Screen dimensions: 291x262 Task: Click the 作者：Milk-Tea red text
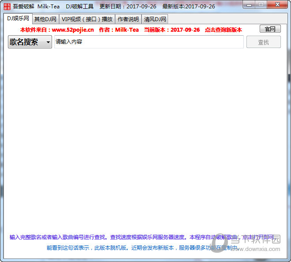pyautogui.click(x=119, y=30)
